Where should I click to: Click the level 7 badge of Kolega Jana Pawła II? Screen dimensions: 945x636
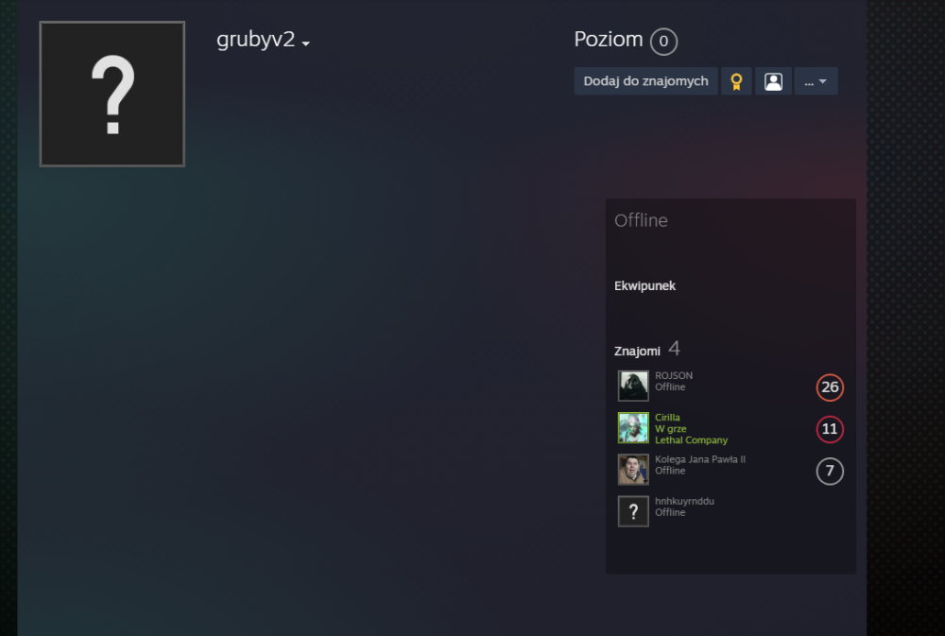830,471
